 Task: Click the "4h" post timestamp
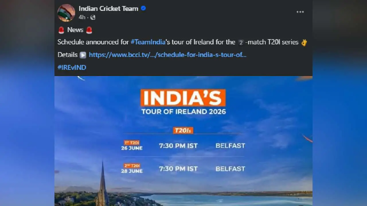point(82,17)
